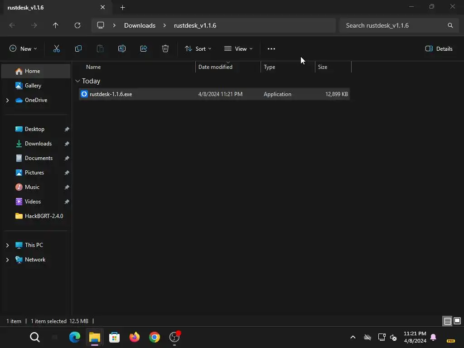
Task: Show hidden system tray icons
Action: (353, 337)
